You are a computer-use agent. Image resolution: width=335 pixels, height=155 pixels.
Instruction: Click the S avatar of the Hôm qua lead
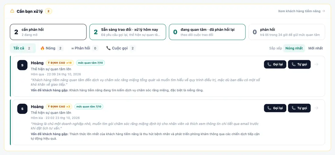click(22, 65)
